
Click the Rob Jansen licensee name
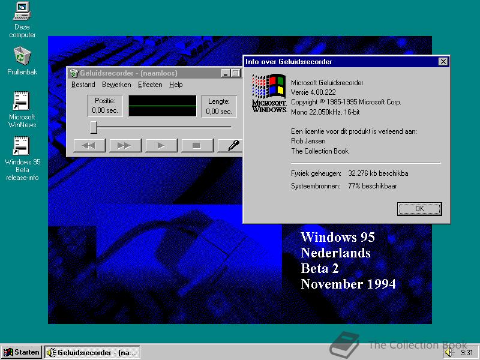308,141
